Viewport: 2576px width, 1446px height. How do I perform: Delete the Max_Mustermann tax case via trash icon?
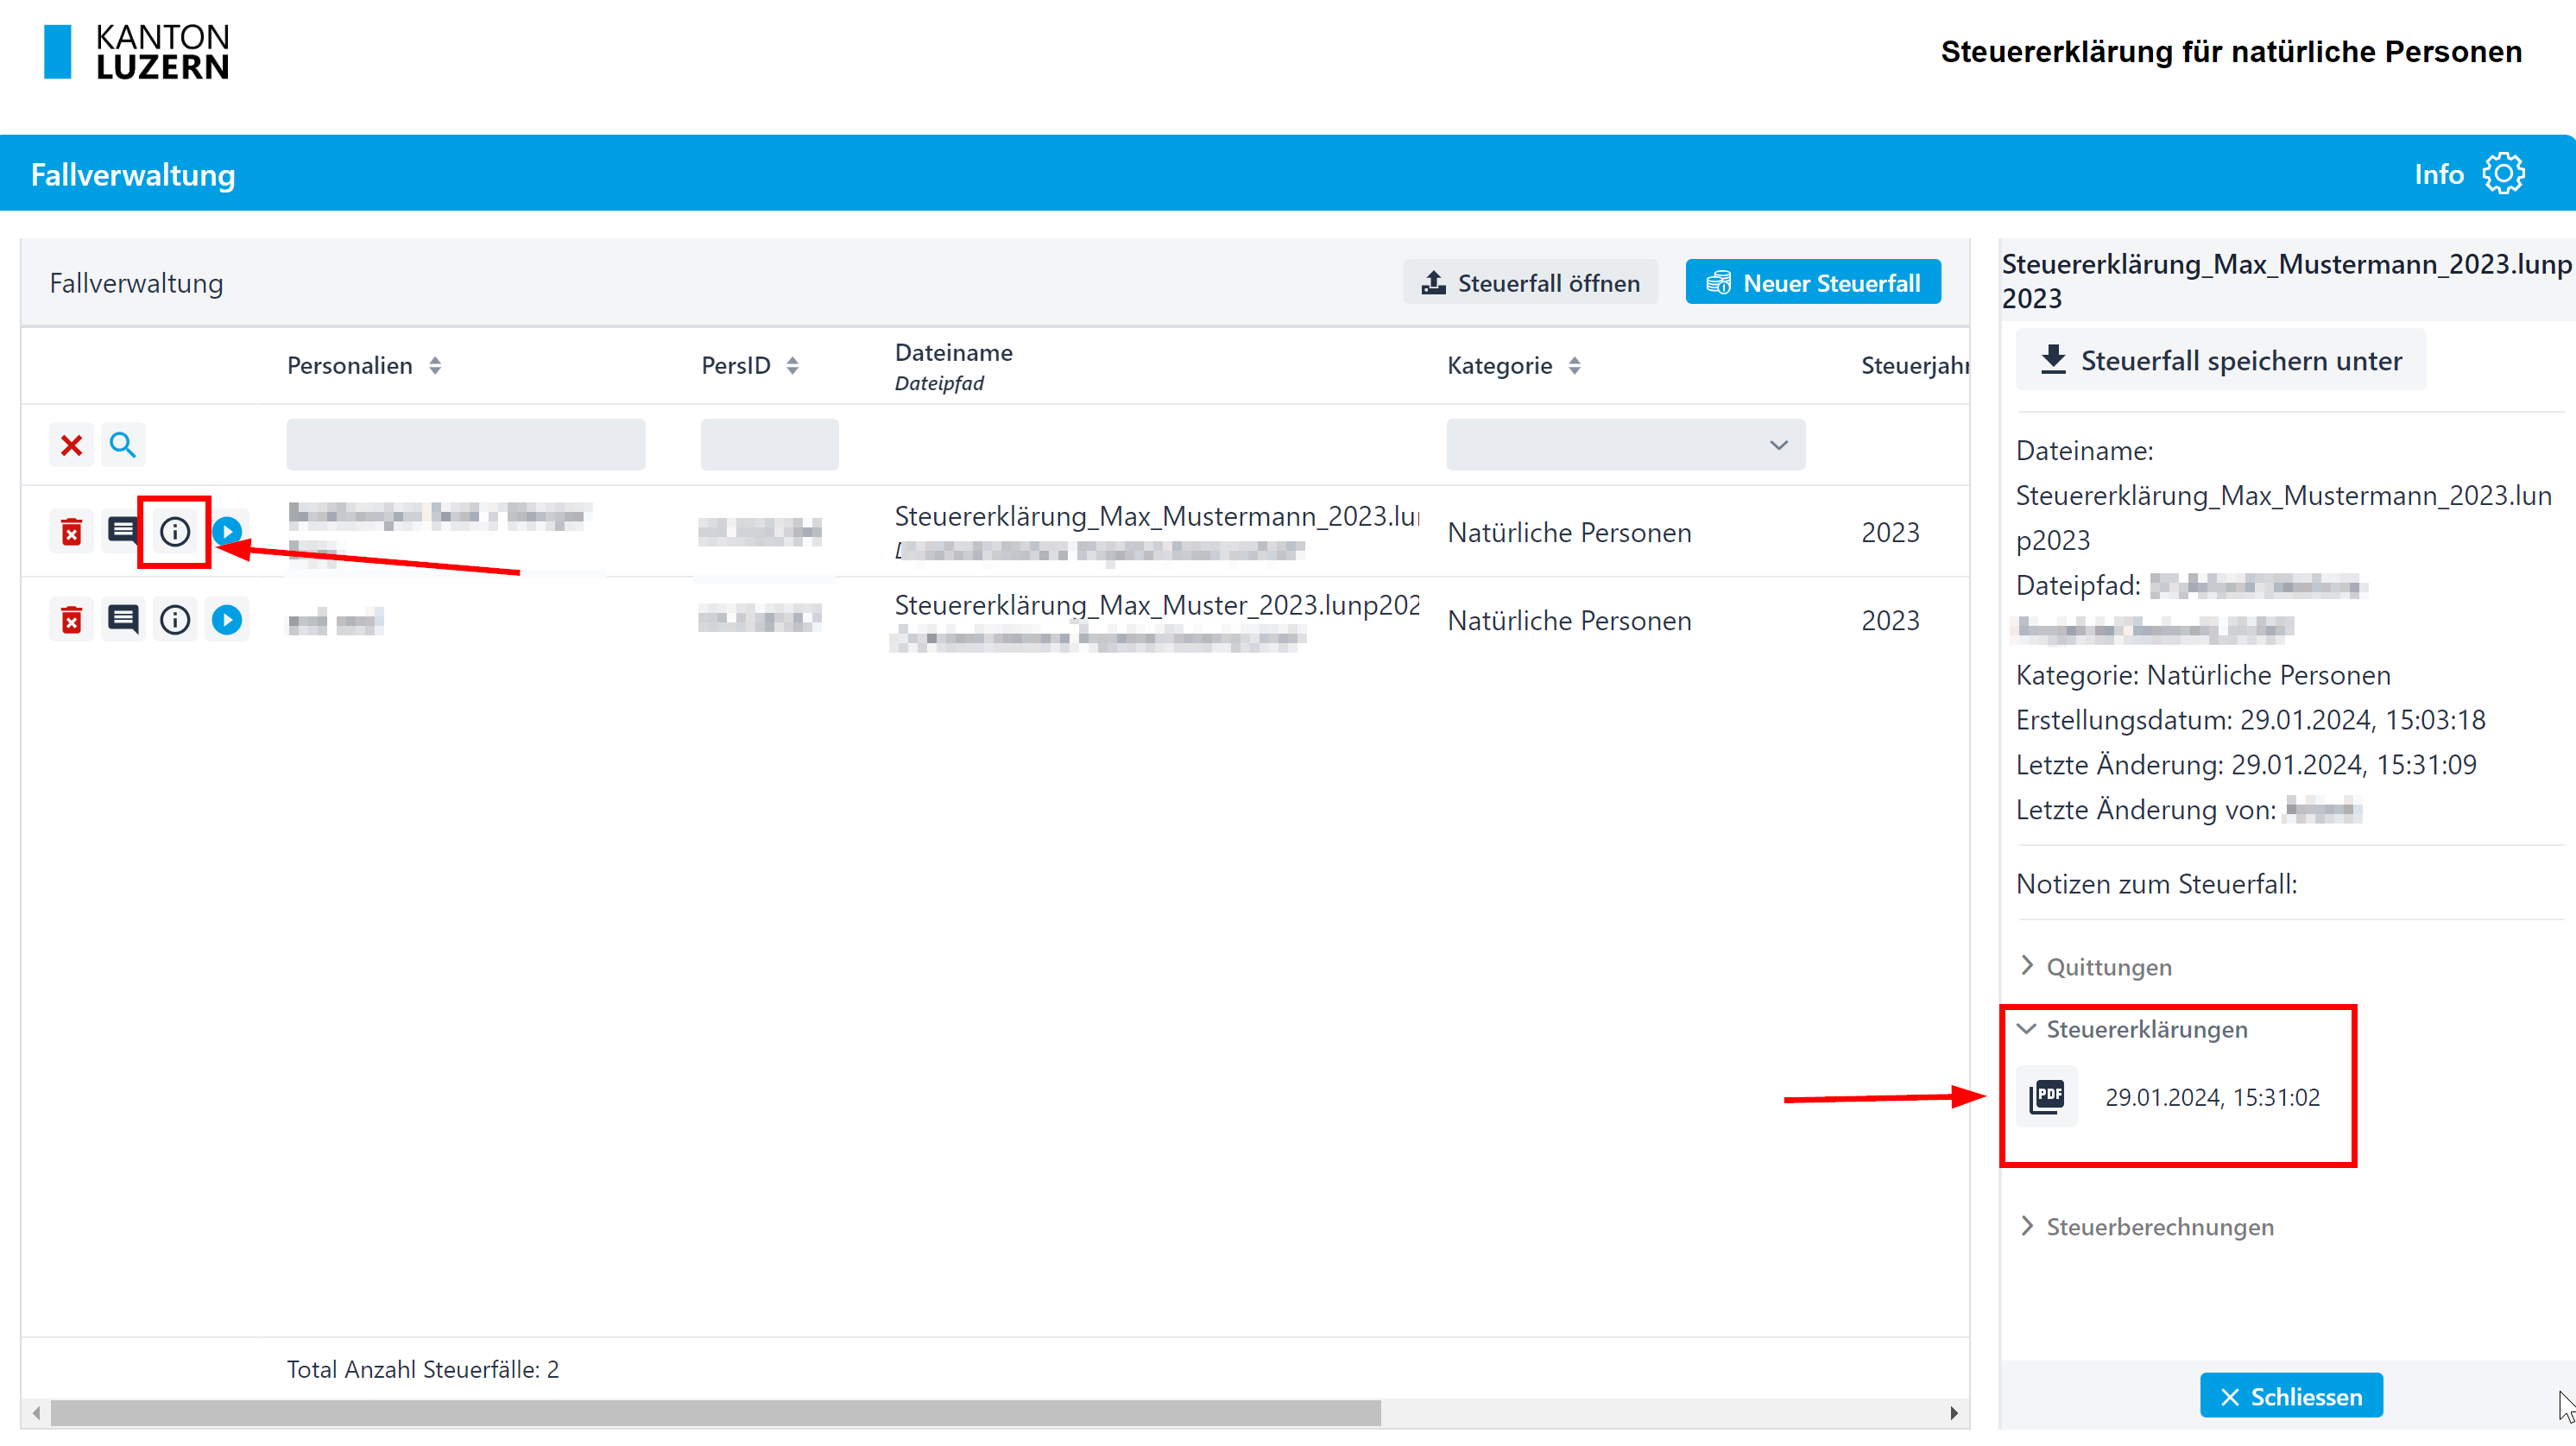click(71, 531)
